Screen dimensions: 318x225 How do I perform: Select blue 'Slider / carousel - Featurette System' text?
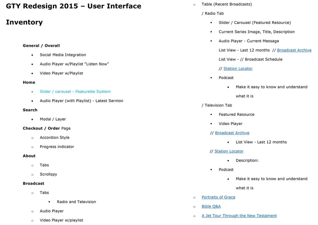75,92
